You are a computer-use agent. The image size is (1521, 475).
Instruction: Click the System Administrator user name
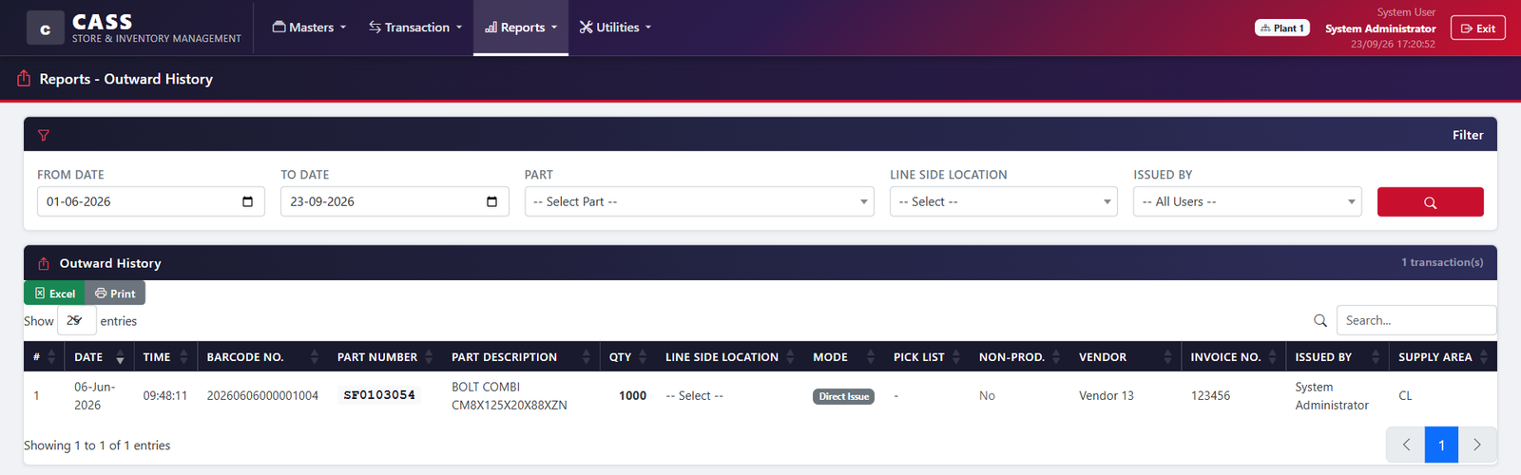(1380, 28)
